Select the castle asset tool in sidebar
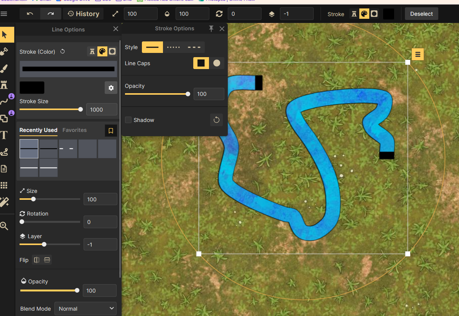Image resolution: width=459 pixels, height=316 pixels. [x=4, y=85]
